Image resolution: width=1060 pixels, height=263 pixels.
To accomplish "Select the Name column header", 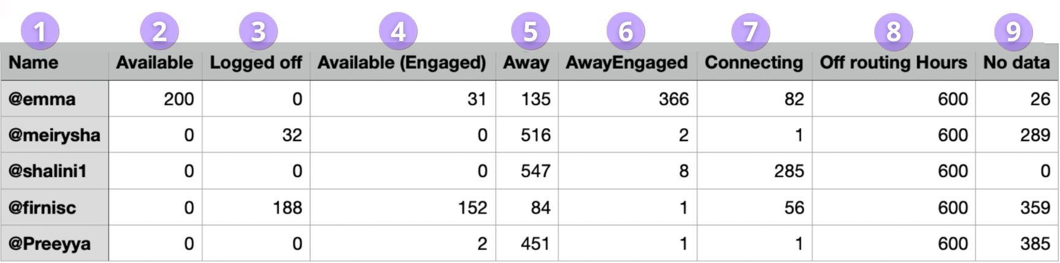I will tap(34, 63).
